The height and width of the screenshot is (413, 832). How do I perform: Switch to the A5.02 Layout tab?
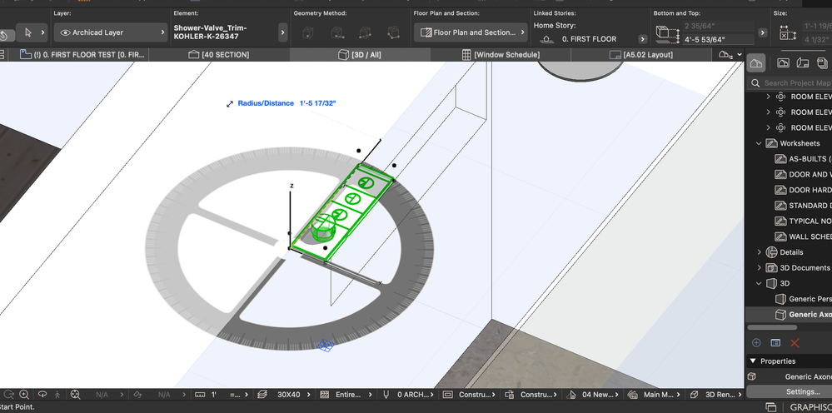(x=641, y=55)
